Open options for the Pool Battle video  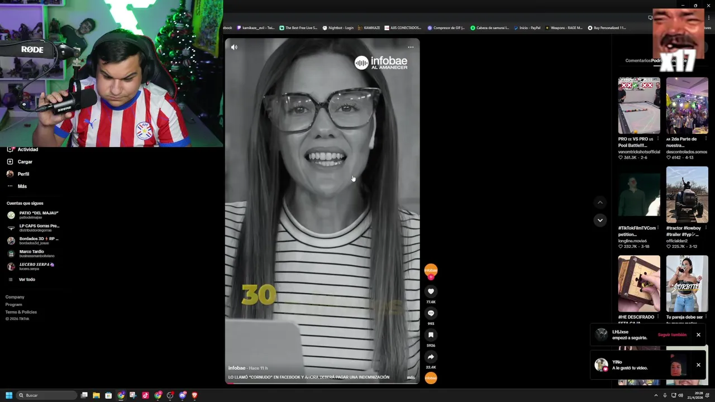tap(658, 138)
